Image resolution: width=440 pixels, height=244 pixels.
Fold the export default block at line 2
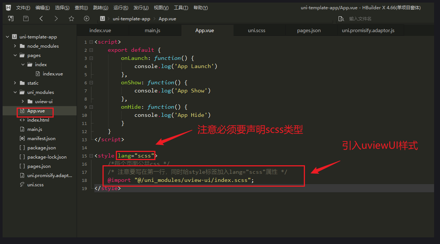coord(91,50)
